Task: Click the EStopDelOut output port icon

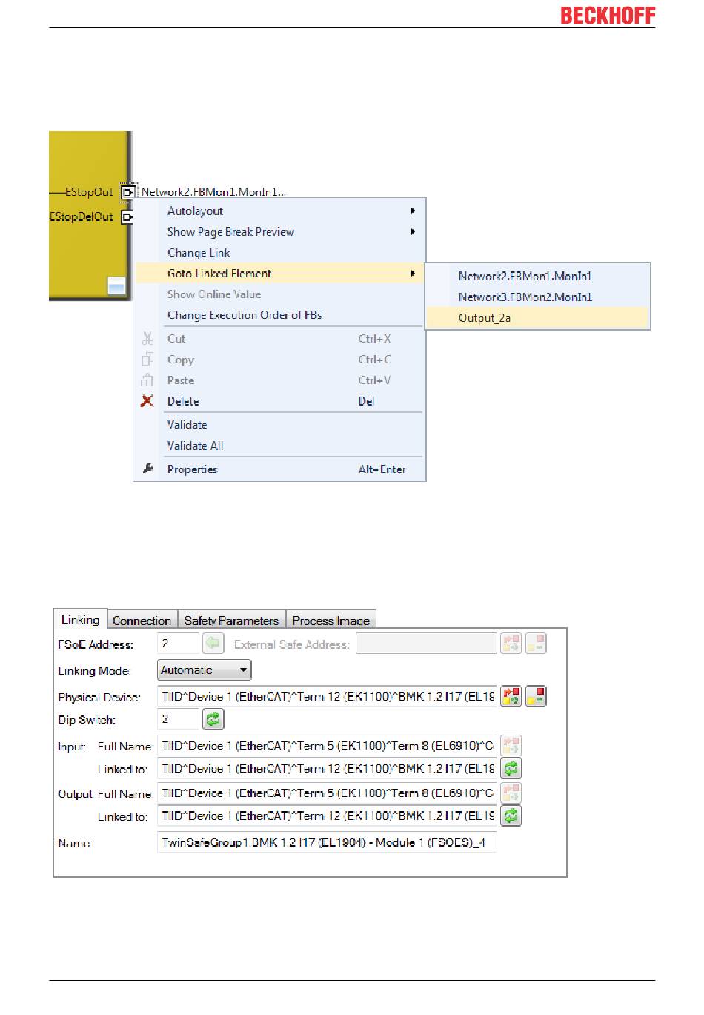Action: (127, 217)
